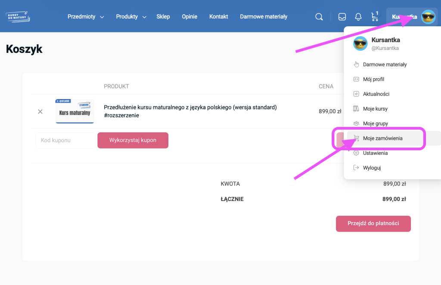
Task: Click the Przejdź do płatności button
Action: click(x=373, y=223)
